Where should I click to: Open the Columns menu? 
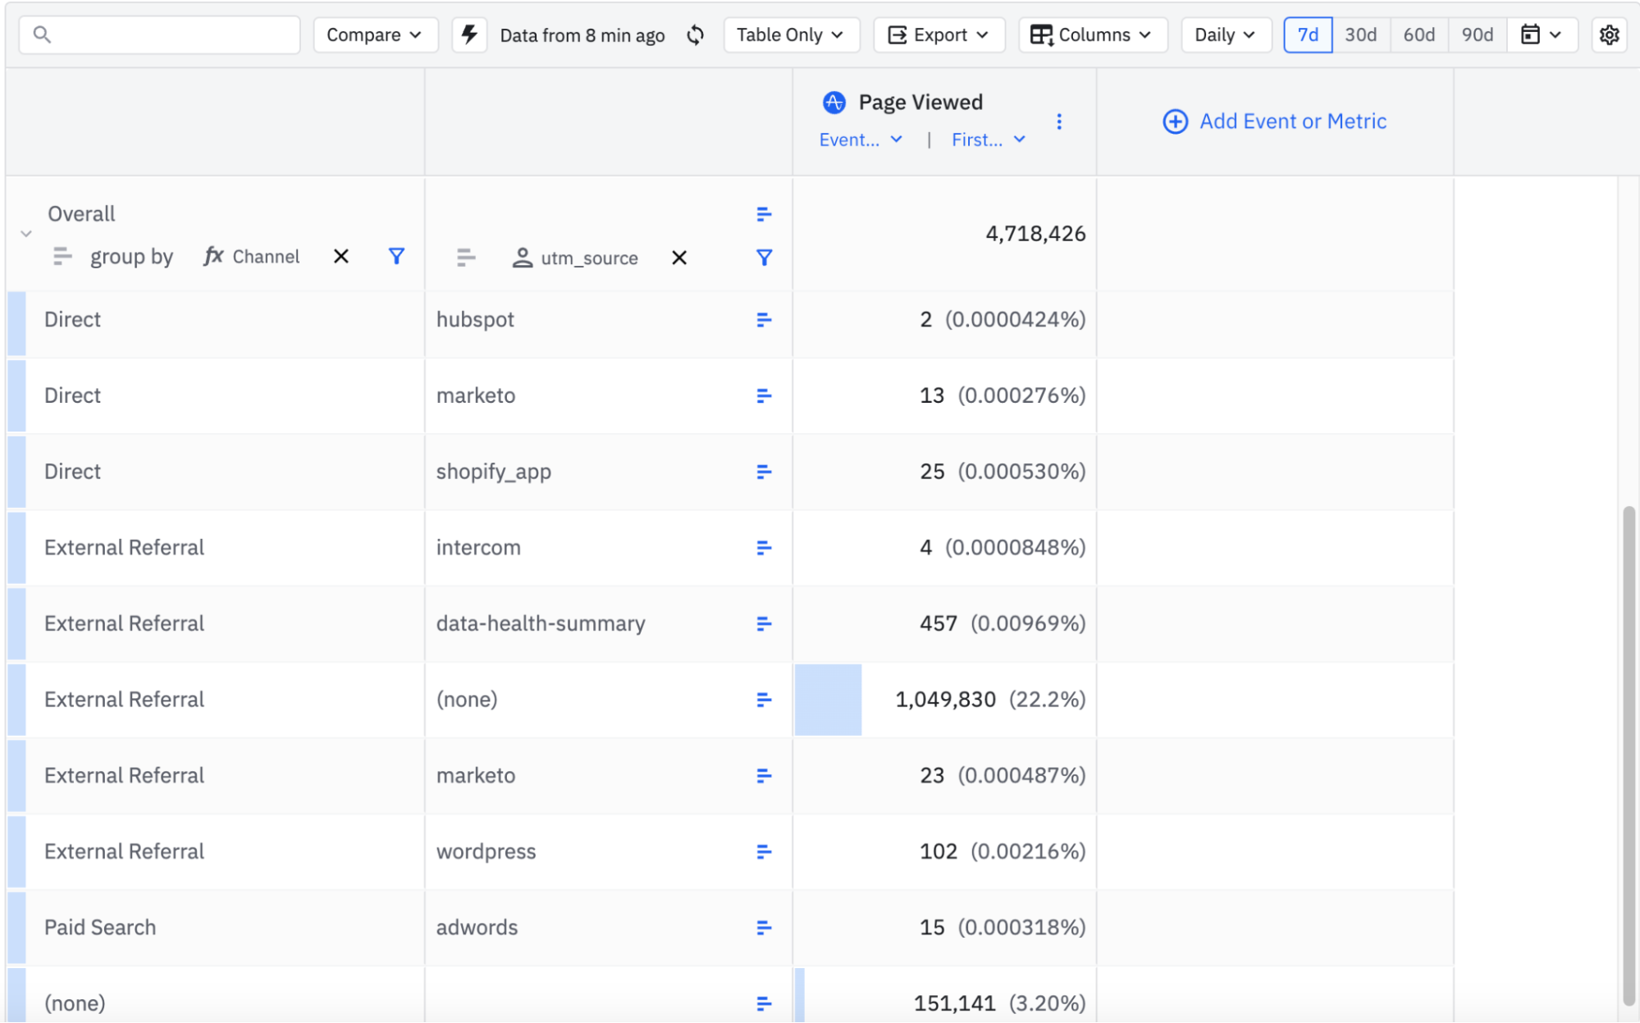(1092, 34)
